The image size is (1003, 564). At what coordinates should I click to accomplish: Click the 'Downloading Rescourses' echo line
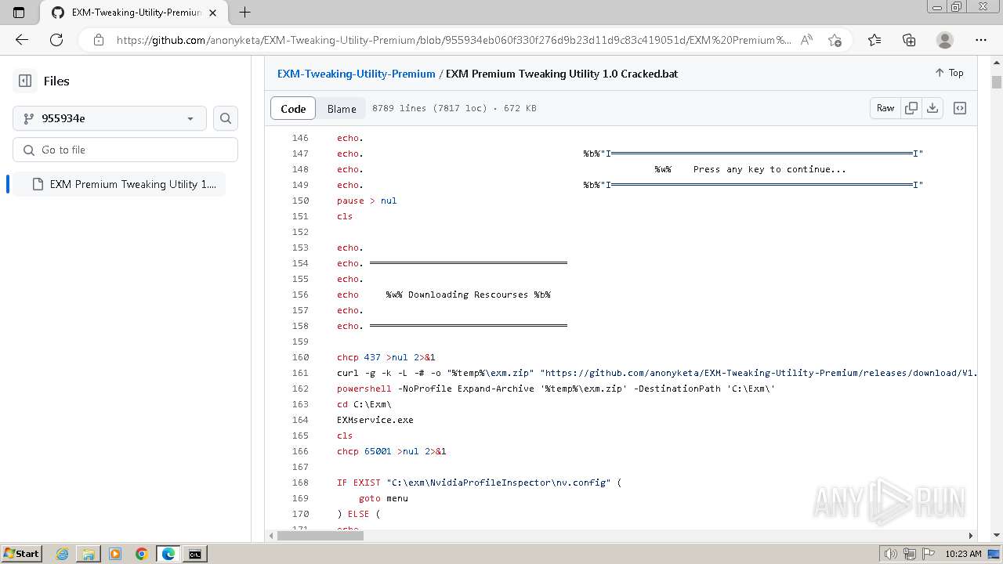point(444,295)
